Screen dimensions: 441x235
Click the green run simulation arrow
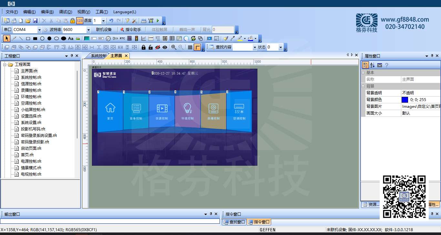158,21
